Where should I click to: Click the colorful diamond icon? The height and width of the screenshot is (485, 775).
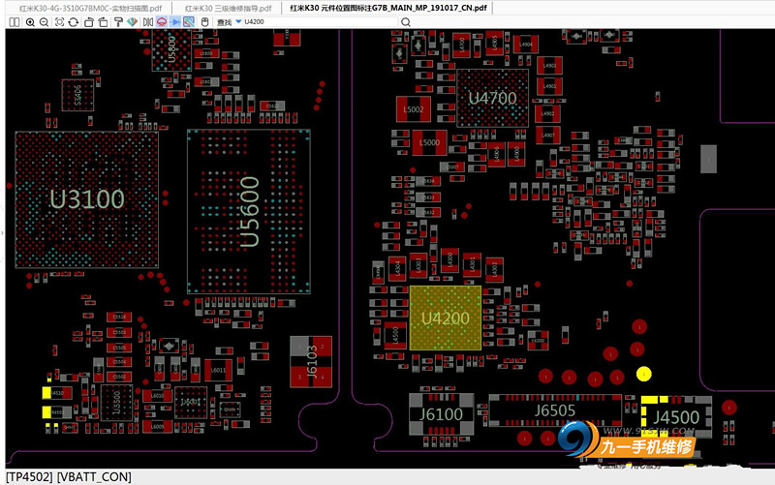tap(132, 22)
